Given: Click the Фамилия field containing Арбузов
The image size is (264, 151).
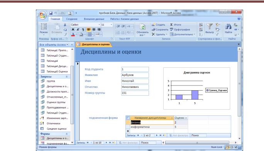Looking at the screenshot, I should tap(135, 75).
